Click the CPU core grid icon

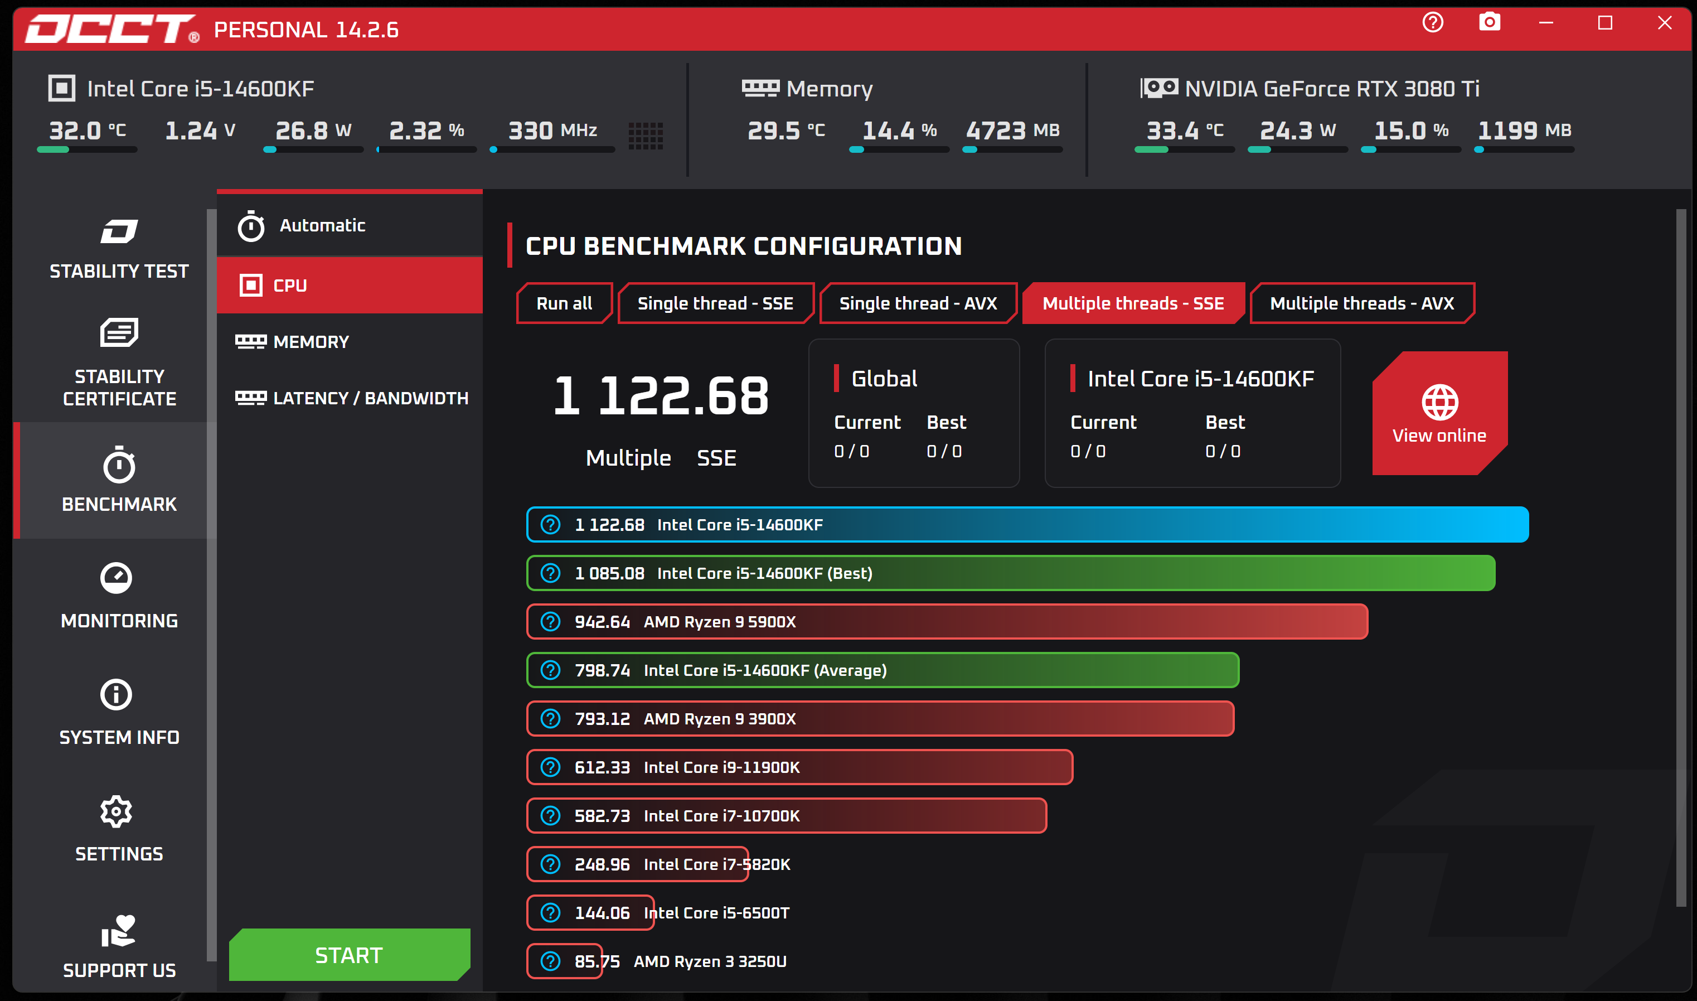pyautogui.click(x=645, y=136)
